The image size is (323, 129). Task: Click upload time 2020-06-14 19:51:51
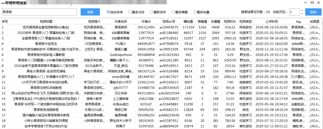pos(271,93)
